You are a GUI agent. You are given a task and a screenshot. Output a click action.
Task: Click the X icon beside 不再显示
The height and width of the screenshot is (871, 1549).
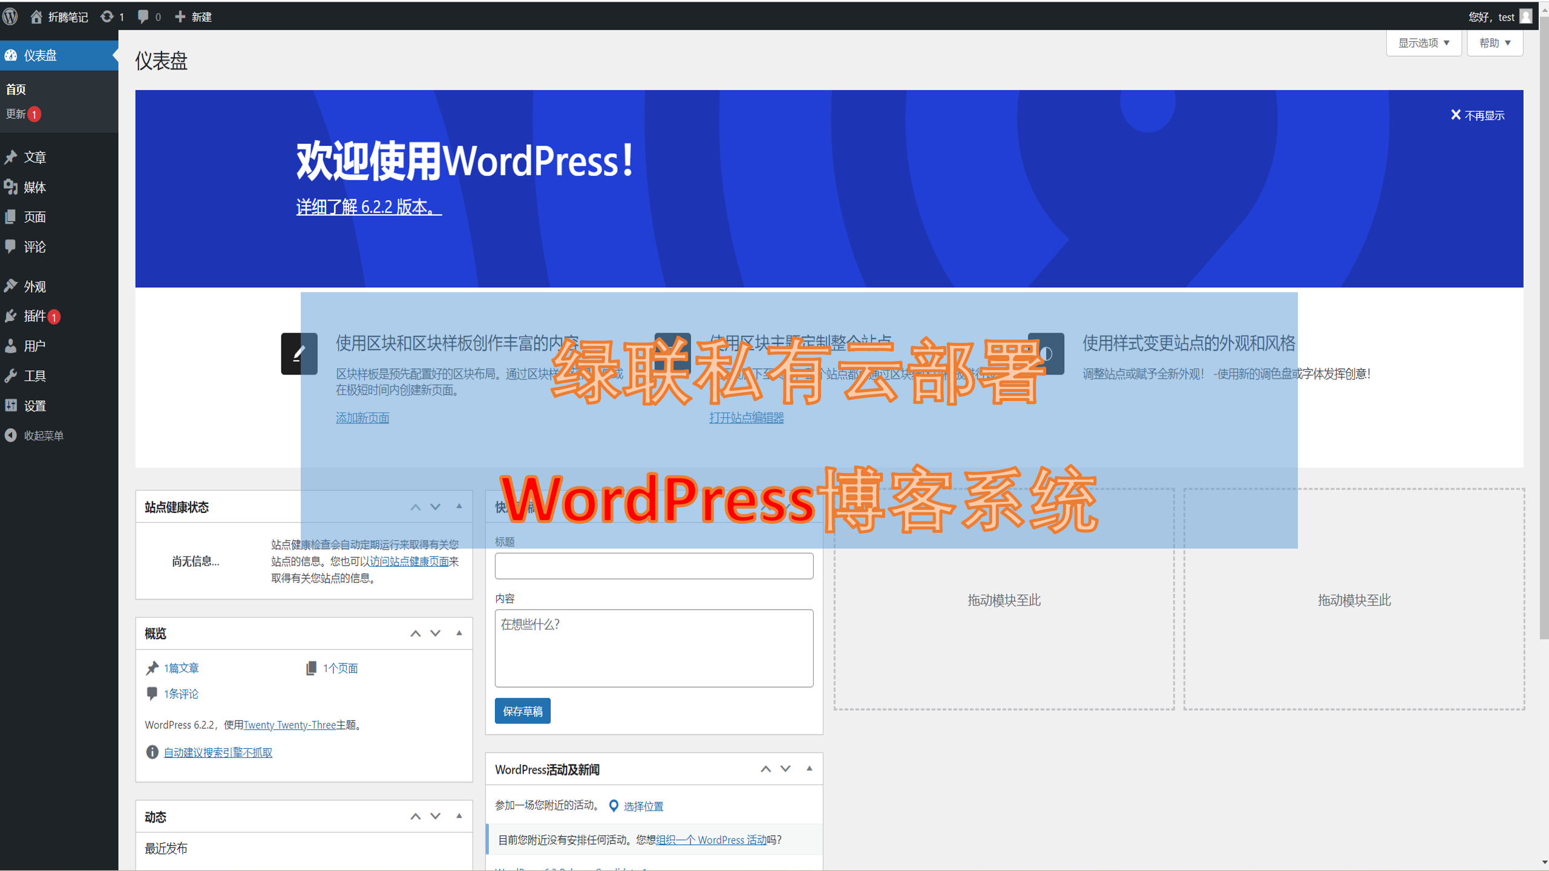(x=1456, y=115)
